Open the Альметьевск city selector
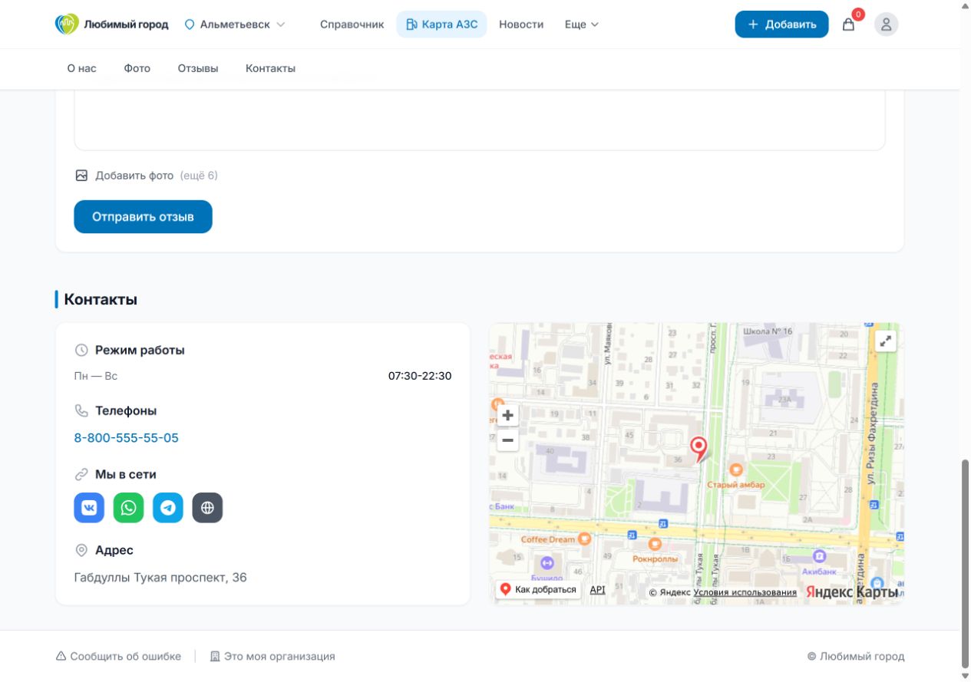 point(235,25)
